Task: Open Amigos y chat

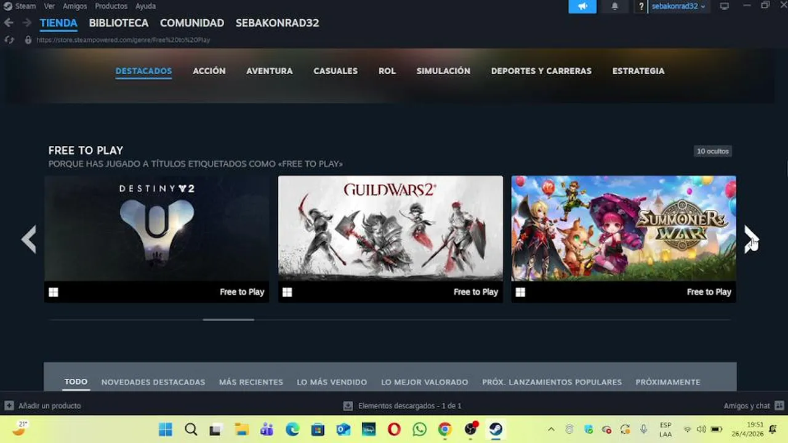Action: coord(754,406)
